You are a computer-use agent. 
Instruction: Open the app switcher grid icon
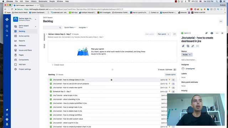coord(7,114)
